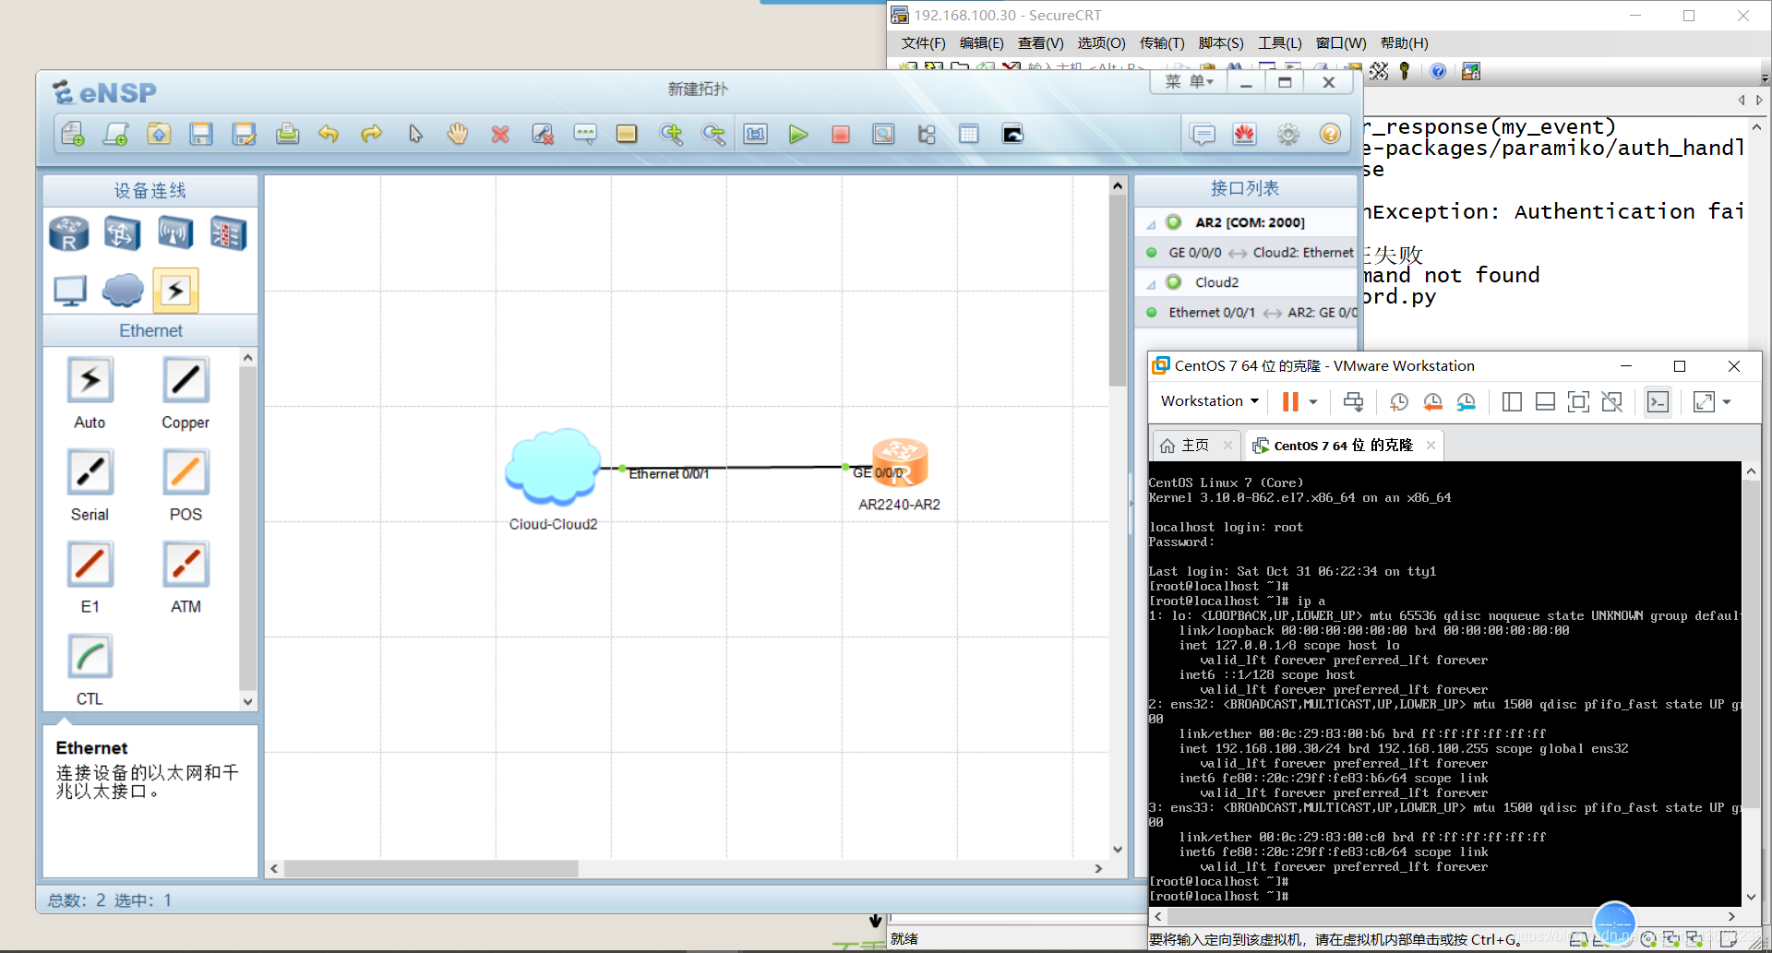Click the save topology floppy icon
Screen dimensions: 1772x953
click(201, 135)
